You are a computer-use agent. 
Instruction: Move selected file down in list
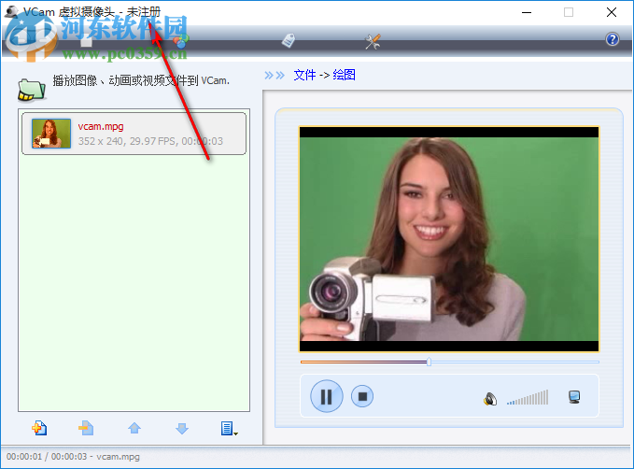(182, 428)
